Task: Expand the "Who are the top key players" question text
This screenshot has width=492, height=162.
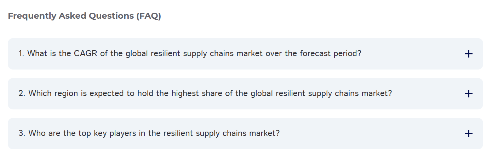Action: tap(149, 133)
